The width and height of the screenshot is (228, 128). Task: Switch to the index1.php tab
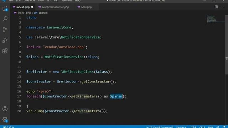pyautogui.click(x=23, y=7)
